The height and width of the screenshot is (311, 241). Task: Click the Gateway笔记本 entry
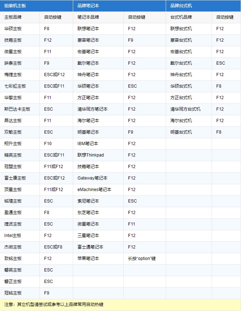click(x=92, y=178)
